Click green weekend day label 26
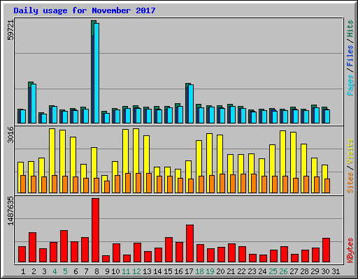Viewport: 358px width, 279px height. click(x=283, y=271)
